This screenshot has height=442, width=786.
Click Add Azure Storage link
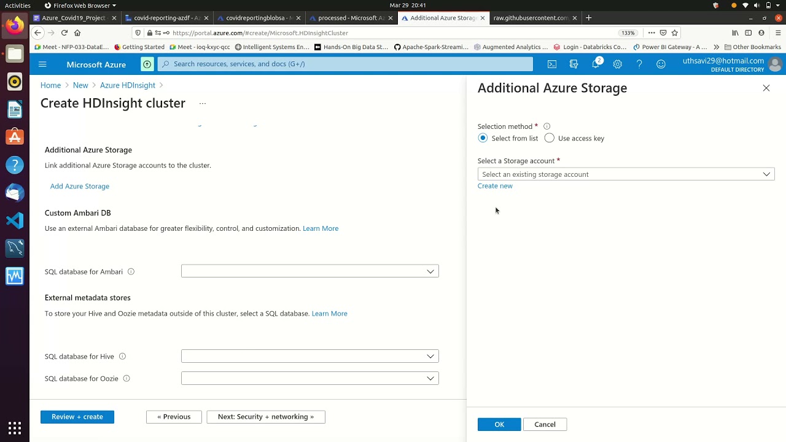80,186
